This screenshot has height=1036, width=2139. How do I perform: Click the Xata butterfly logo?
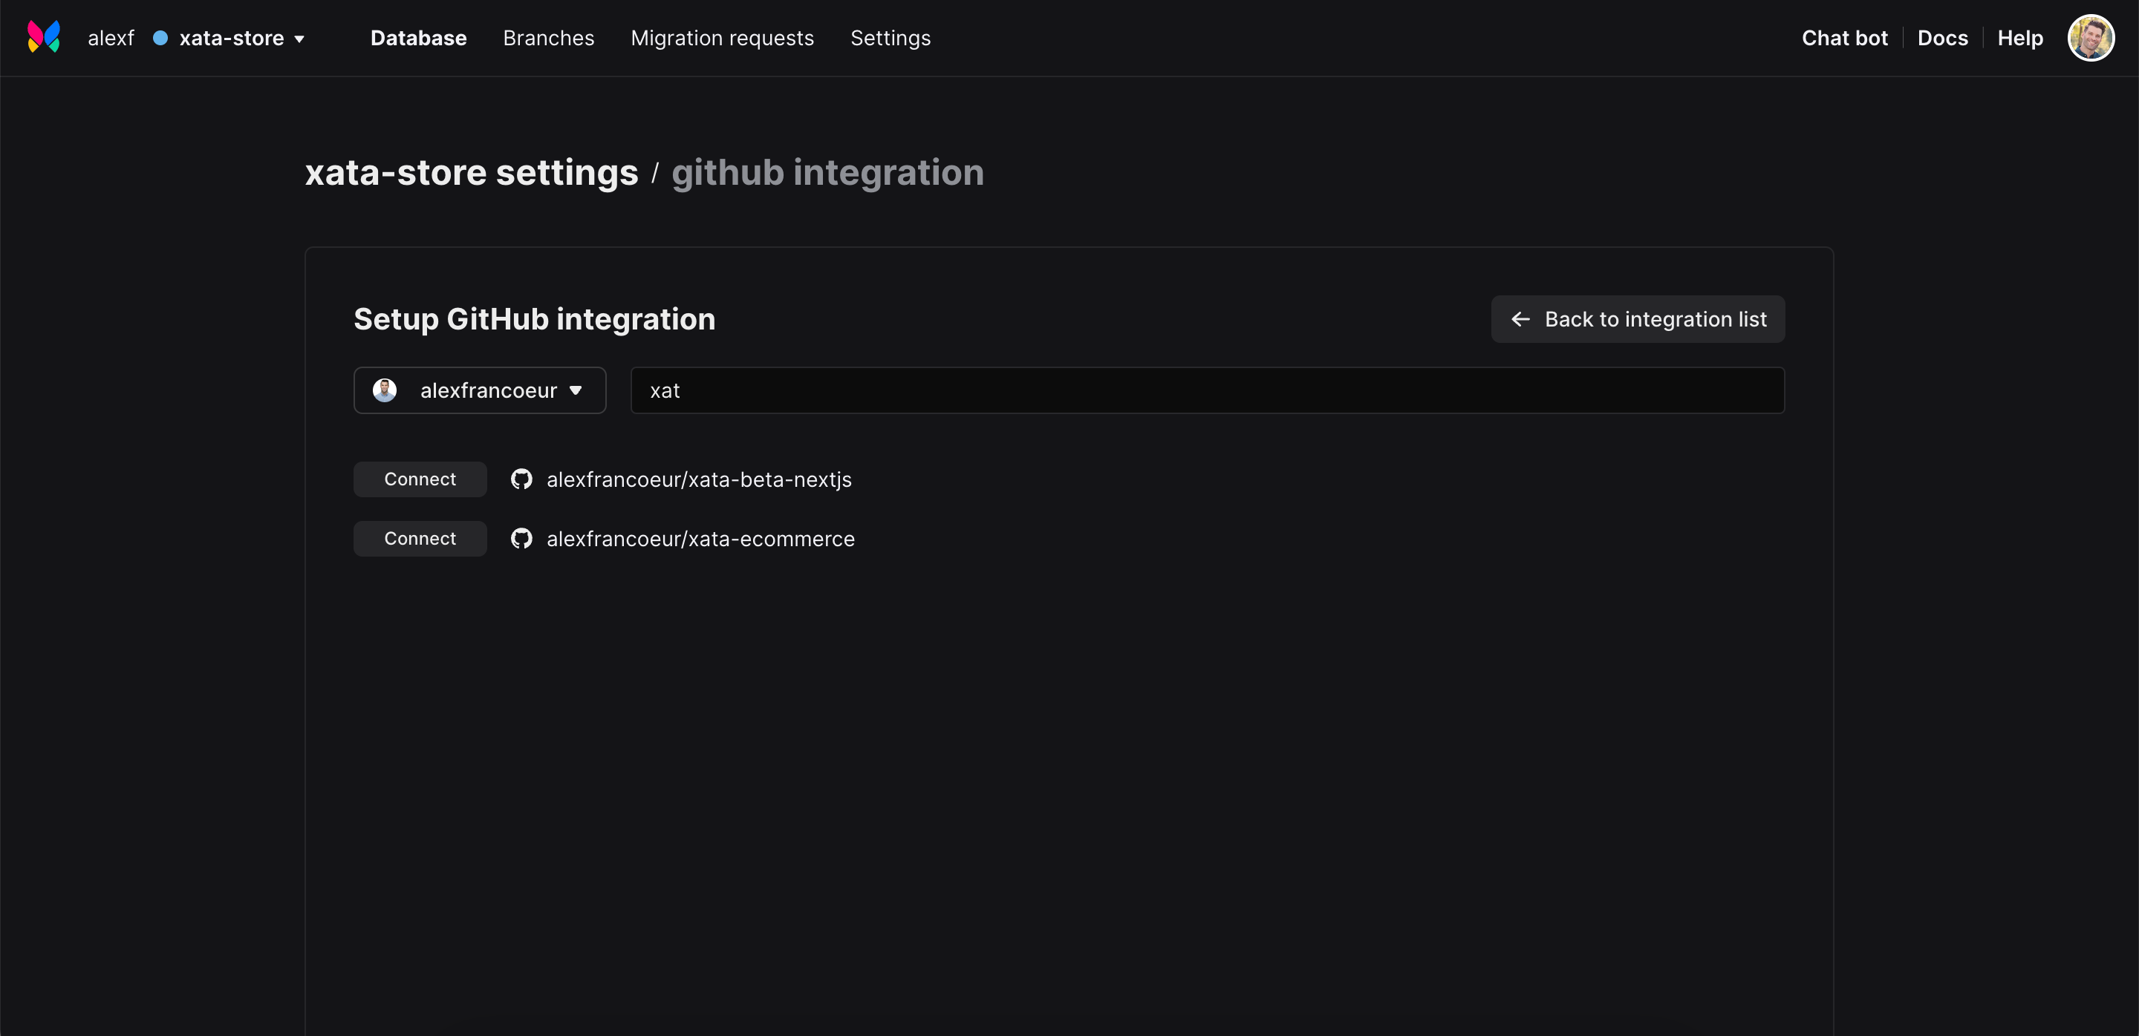point(44,37)
